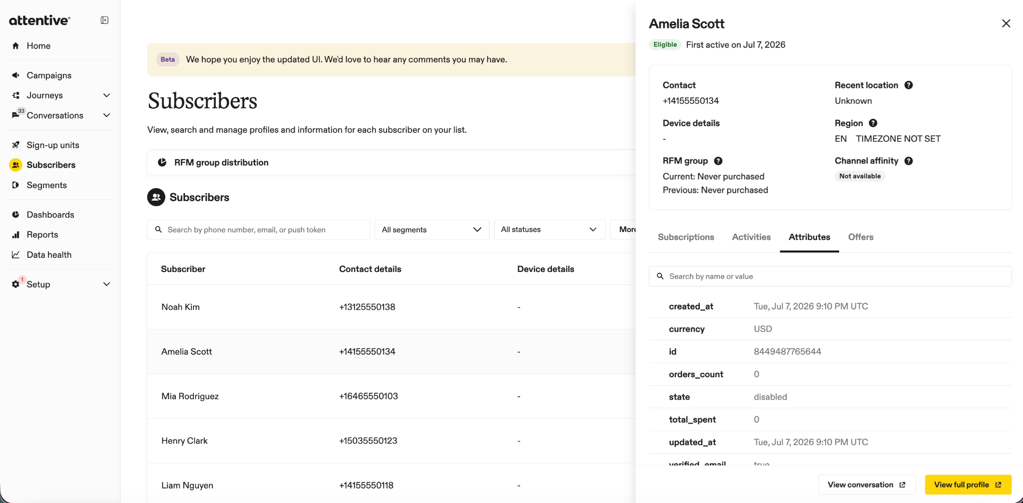Open the Reports section
Viewport: 1023px width, 503px height.
click(x=42, y=235)
